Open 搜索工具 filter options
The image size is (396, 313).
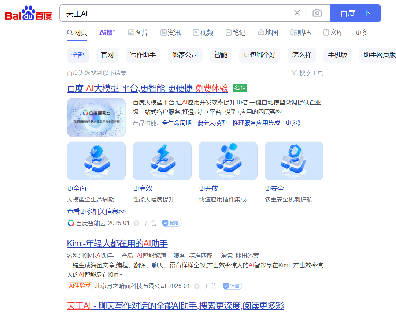tap(307, 73)
